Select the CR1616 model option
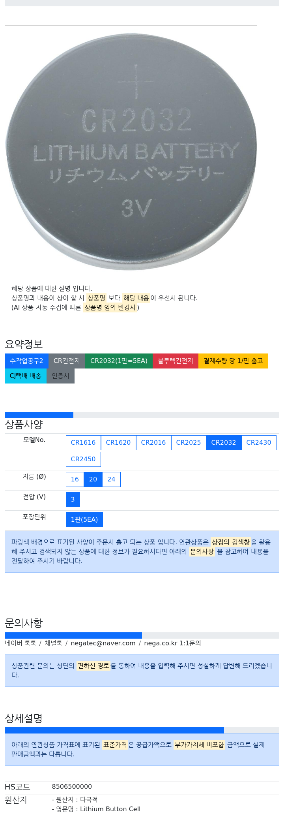The height and width of the screenshot is (814, 284). click(83, 443)
